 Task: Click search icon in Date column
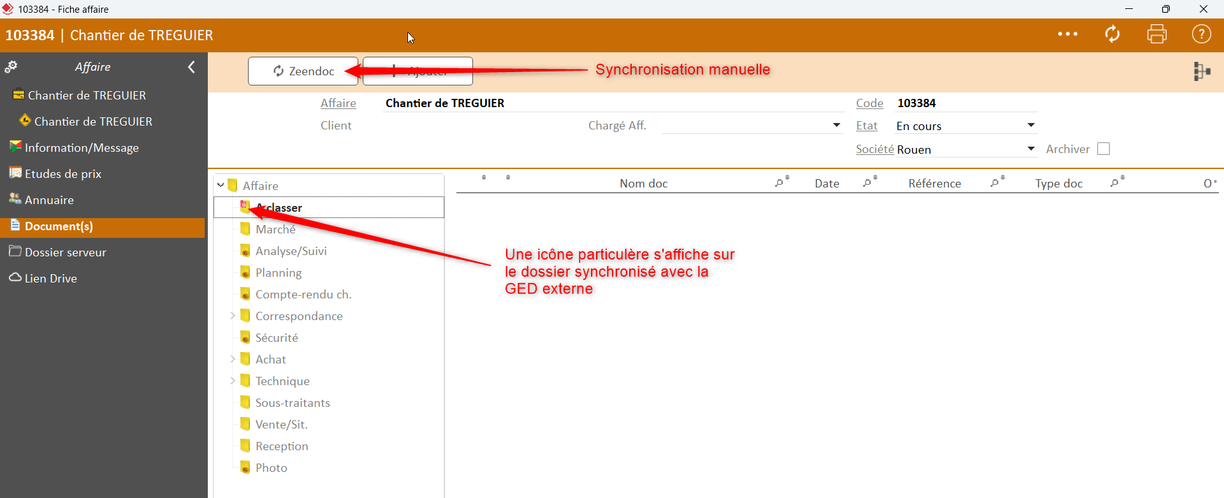pyautogui.click(x=867, y=184)
